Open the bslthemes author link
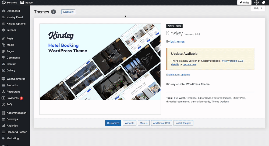This screenshot has width=269, height=146. (x=177, y=41)
